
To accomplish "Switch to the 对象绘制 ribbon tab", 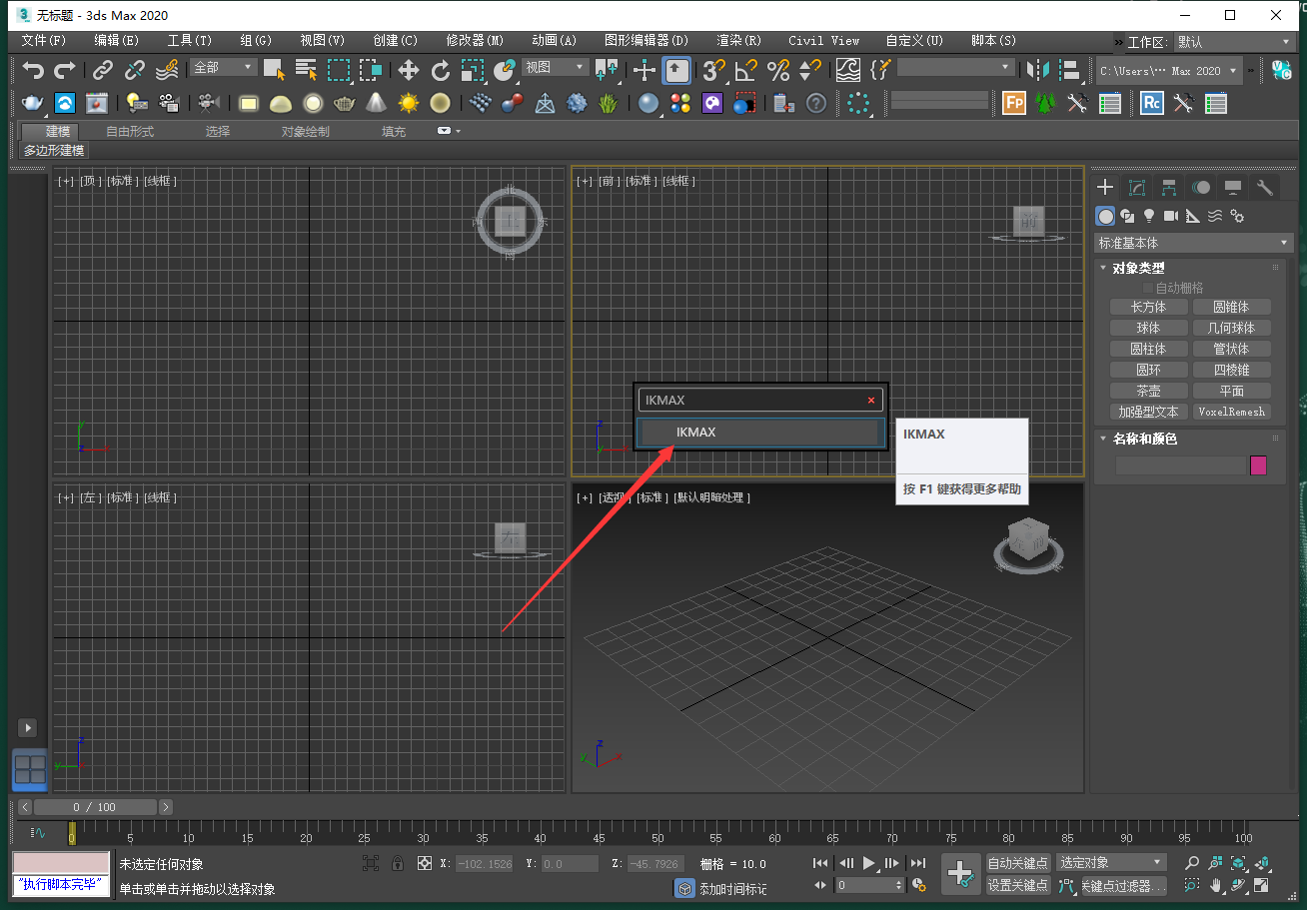I will pyautogui.click(x=305, y=132).
